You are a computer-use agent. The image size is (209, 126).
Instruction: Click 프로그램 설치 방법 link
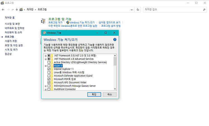point(111,26)
